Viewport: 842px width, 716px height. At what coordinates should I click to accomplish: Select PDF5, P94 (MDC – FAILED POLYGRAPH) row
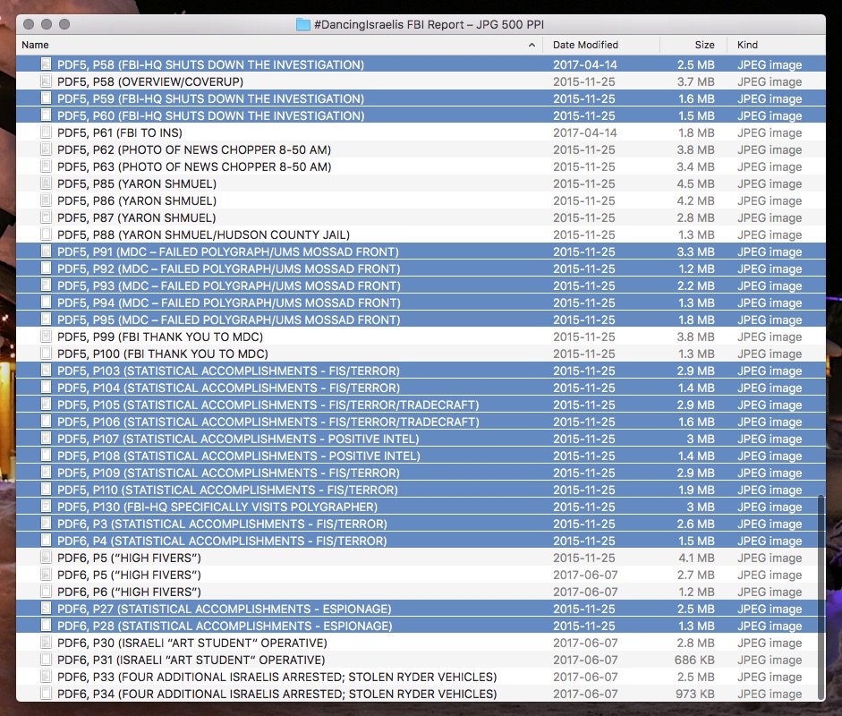[x=421, y=303]
